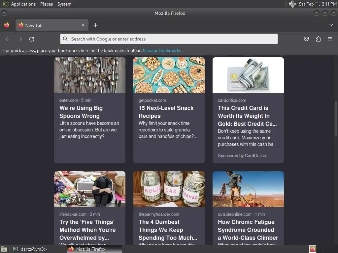Image resolution: width=338 pixels, height=253 pixels.
Task: Open the spoons article thumbnail image
Action: (x=90, y=75)
